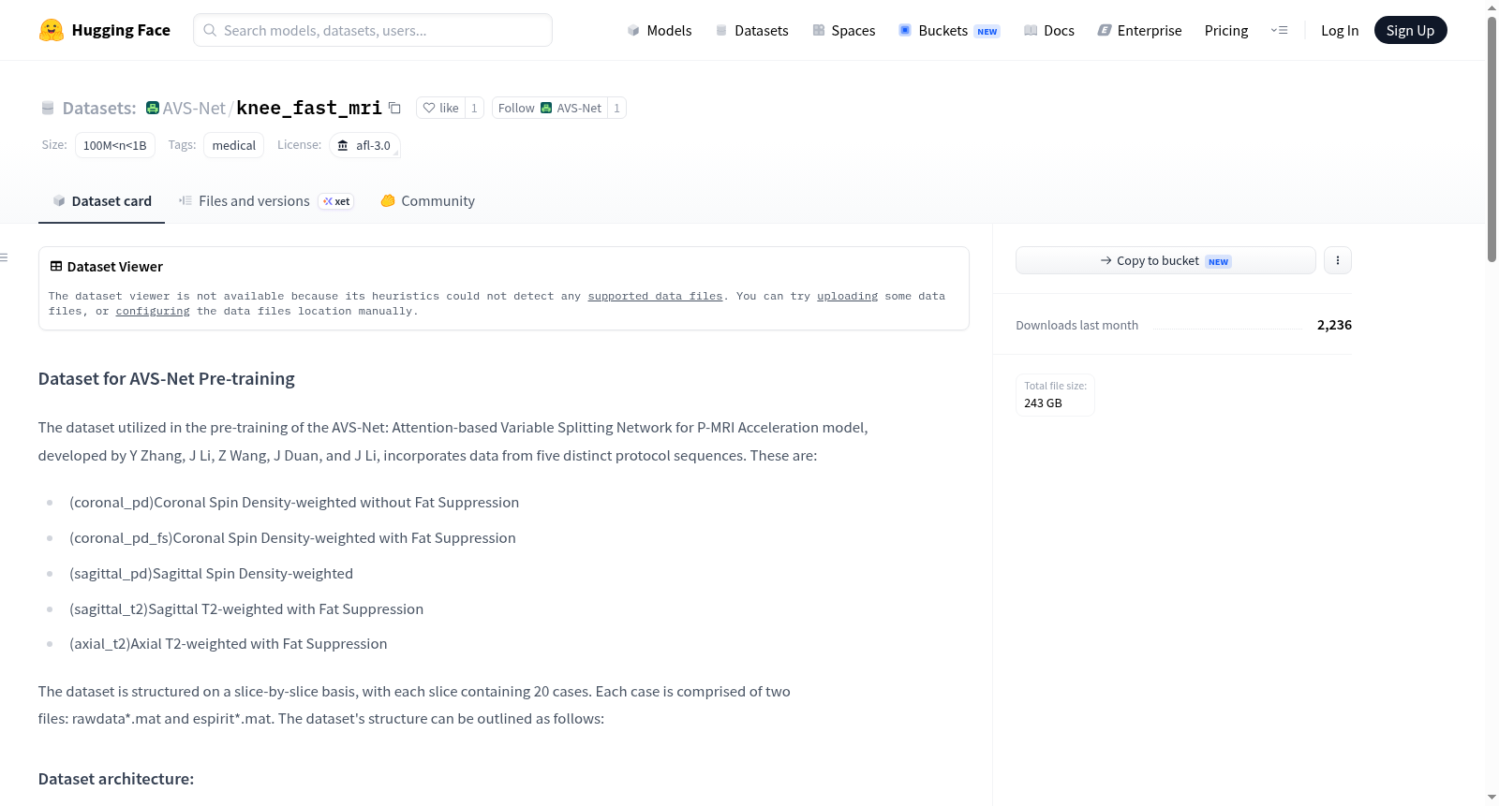Follow the AVS-Net organization
The image size is (1499, 806).
click(550, 108)
